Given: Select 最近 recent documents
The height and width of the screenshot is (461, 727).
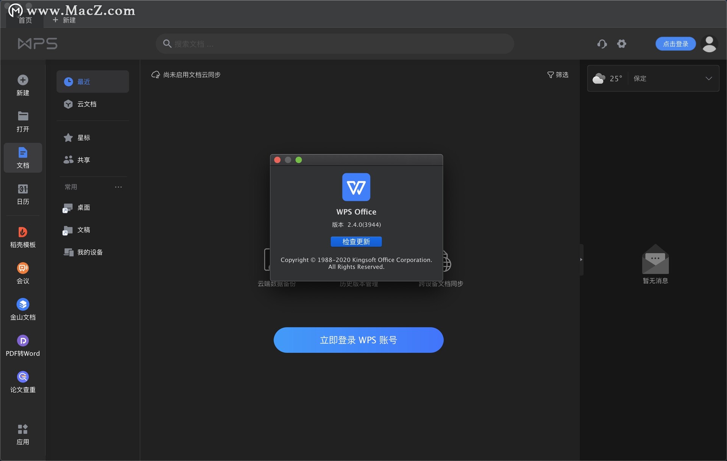Looking at the screenshot, I should (93, 81).
